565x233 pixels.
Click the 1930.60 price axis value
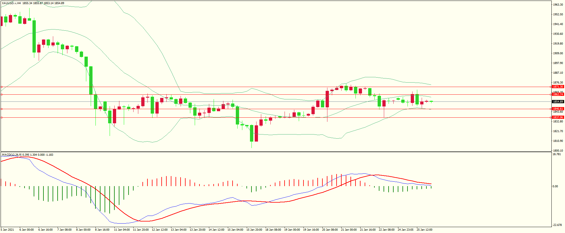point(558,34)
